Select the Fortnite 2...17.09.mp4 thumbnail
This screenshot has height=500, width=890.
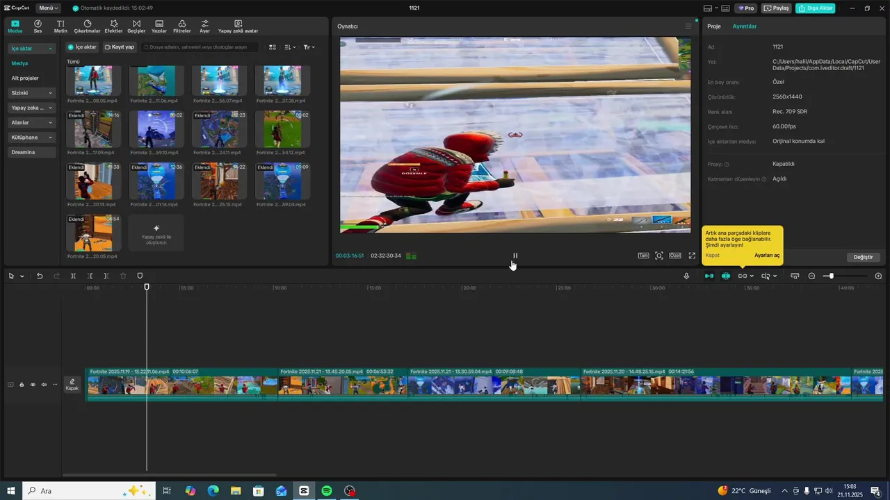[x=93, y=129]
